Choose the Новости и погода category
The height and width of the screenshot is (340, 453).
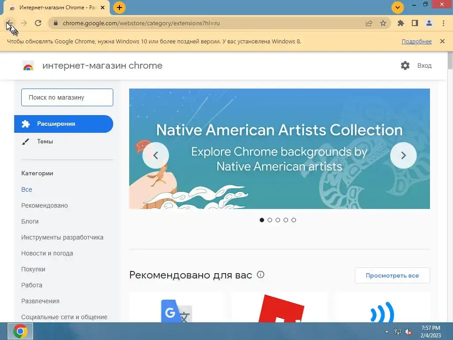[x=47, y=253]
